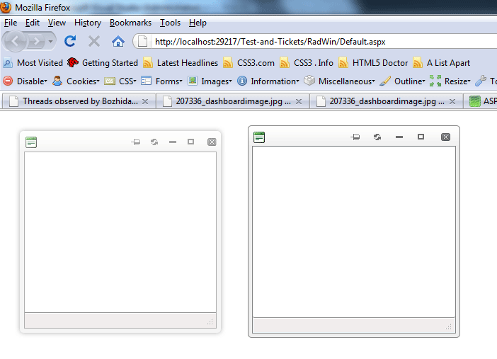
Task: Open the navigation history dropdown arrow
Action: (x=50, y=41)
